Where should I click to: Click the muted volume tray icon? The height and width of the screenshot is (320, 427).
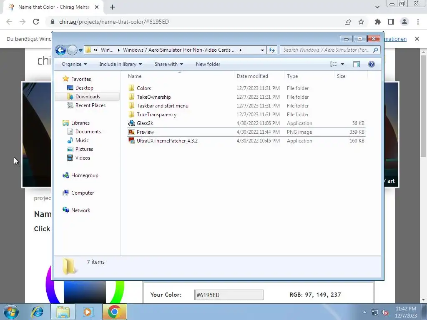pos(385,312)
